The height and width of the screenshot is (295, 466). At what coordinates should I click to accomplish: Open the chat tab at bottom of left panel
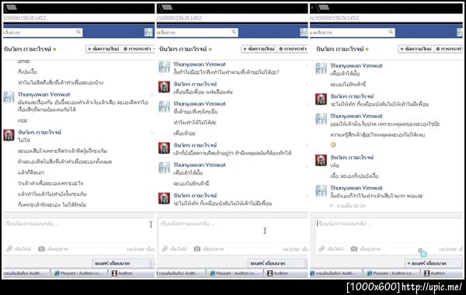click(x=121, y=263)
